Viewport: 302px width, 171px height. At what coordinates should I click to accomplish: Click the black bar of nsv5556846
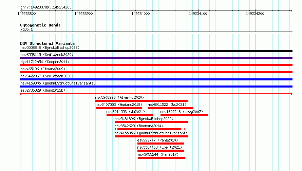[156, 51]
